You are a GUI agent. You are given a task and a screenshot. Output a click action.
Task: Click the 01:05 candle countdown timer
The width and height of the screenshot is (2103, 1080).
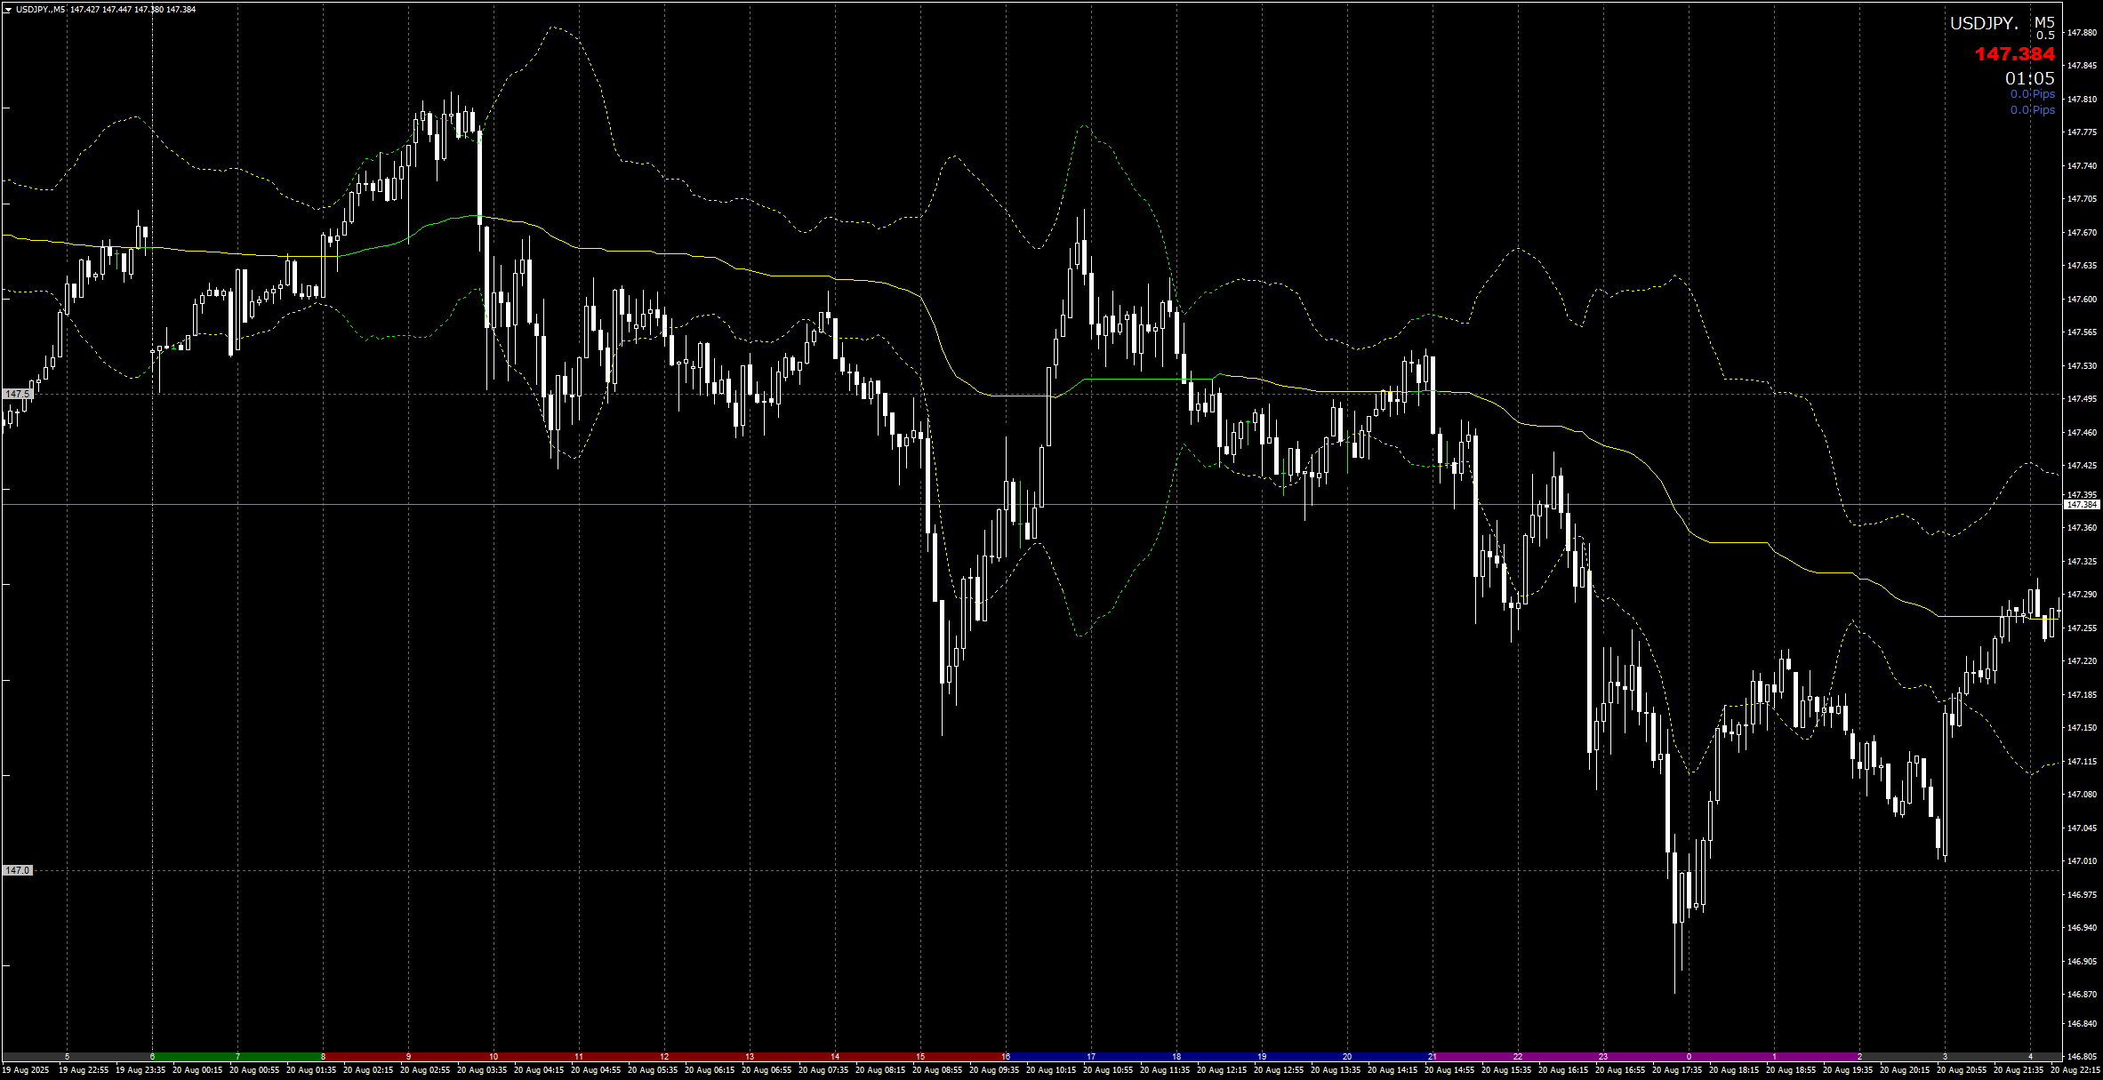pos(2029,78)
